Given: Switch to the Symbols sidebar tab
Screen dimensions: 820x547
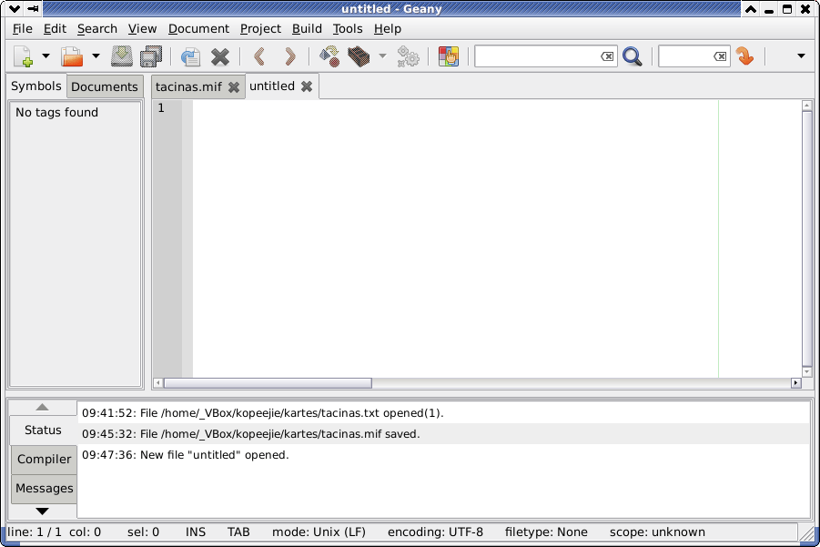Looking at the screenshot, I should 36,86.
